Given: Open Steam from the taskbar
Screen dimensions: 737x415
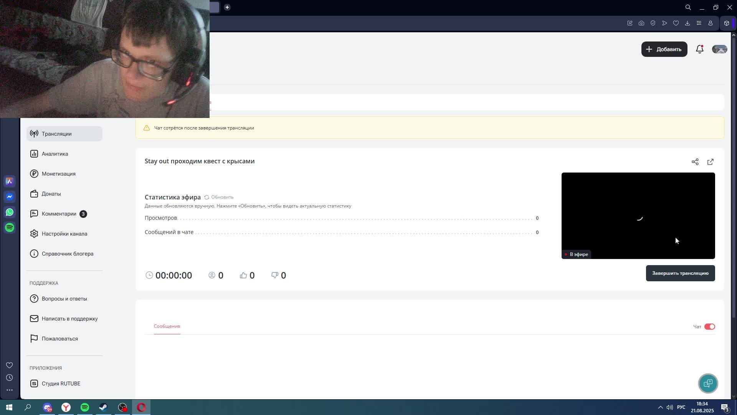Looking at the screenshot, I should click(103, 407).
